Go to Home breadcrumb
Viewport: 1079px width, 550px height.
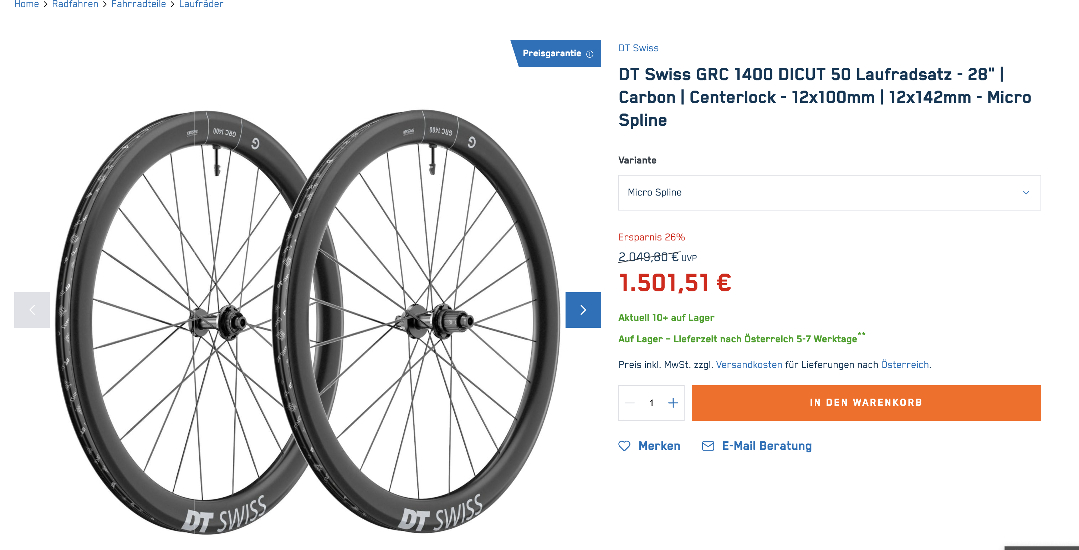(x=26, y=4)
